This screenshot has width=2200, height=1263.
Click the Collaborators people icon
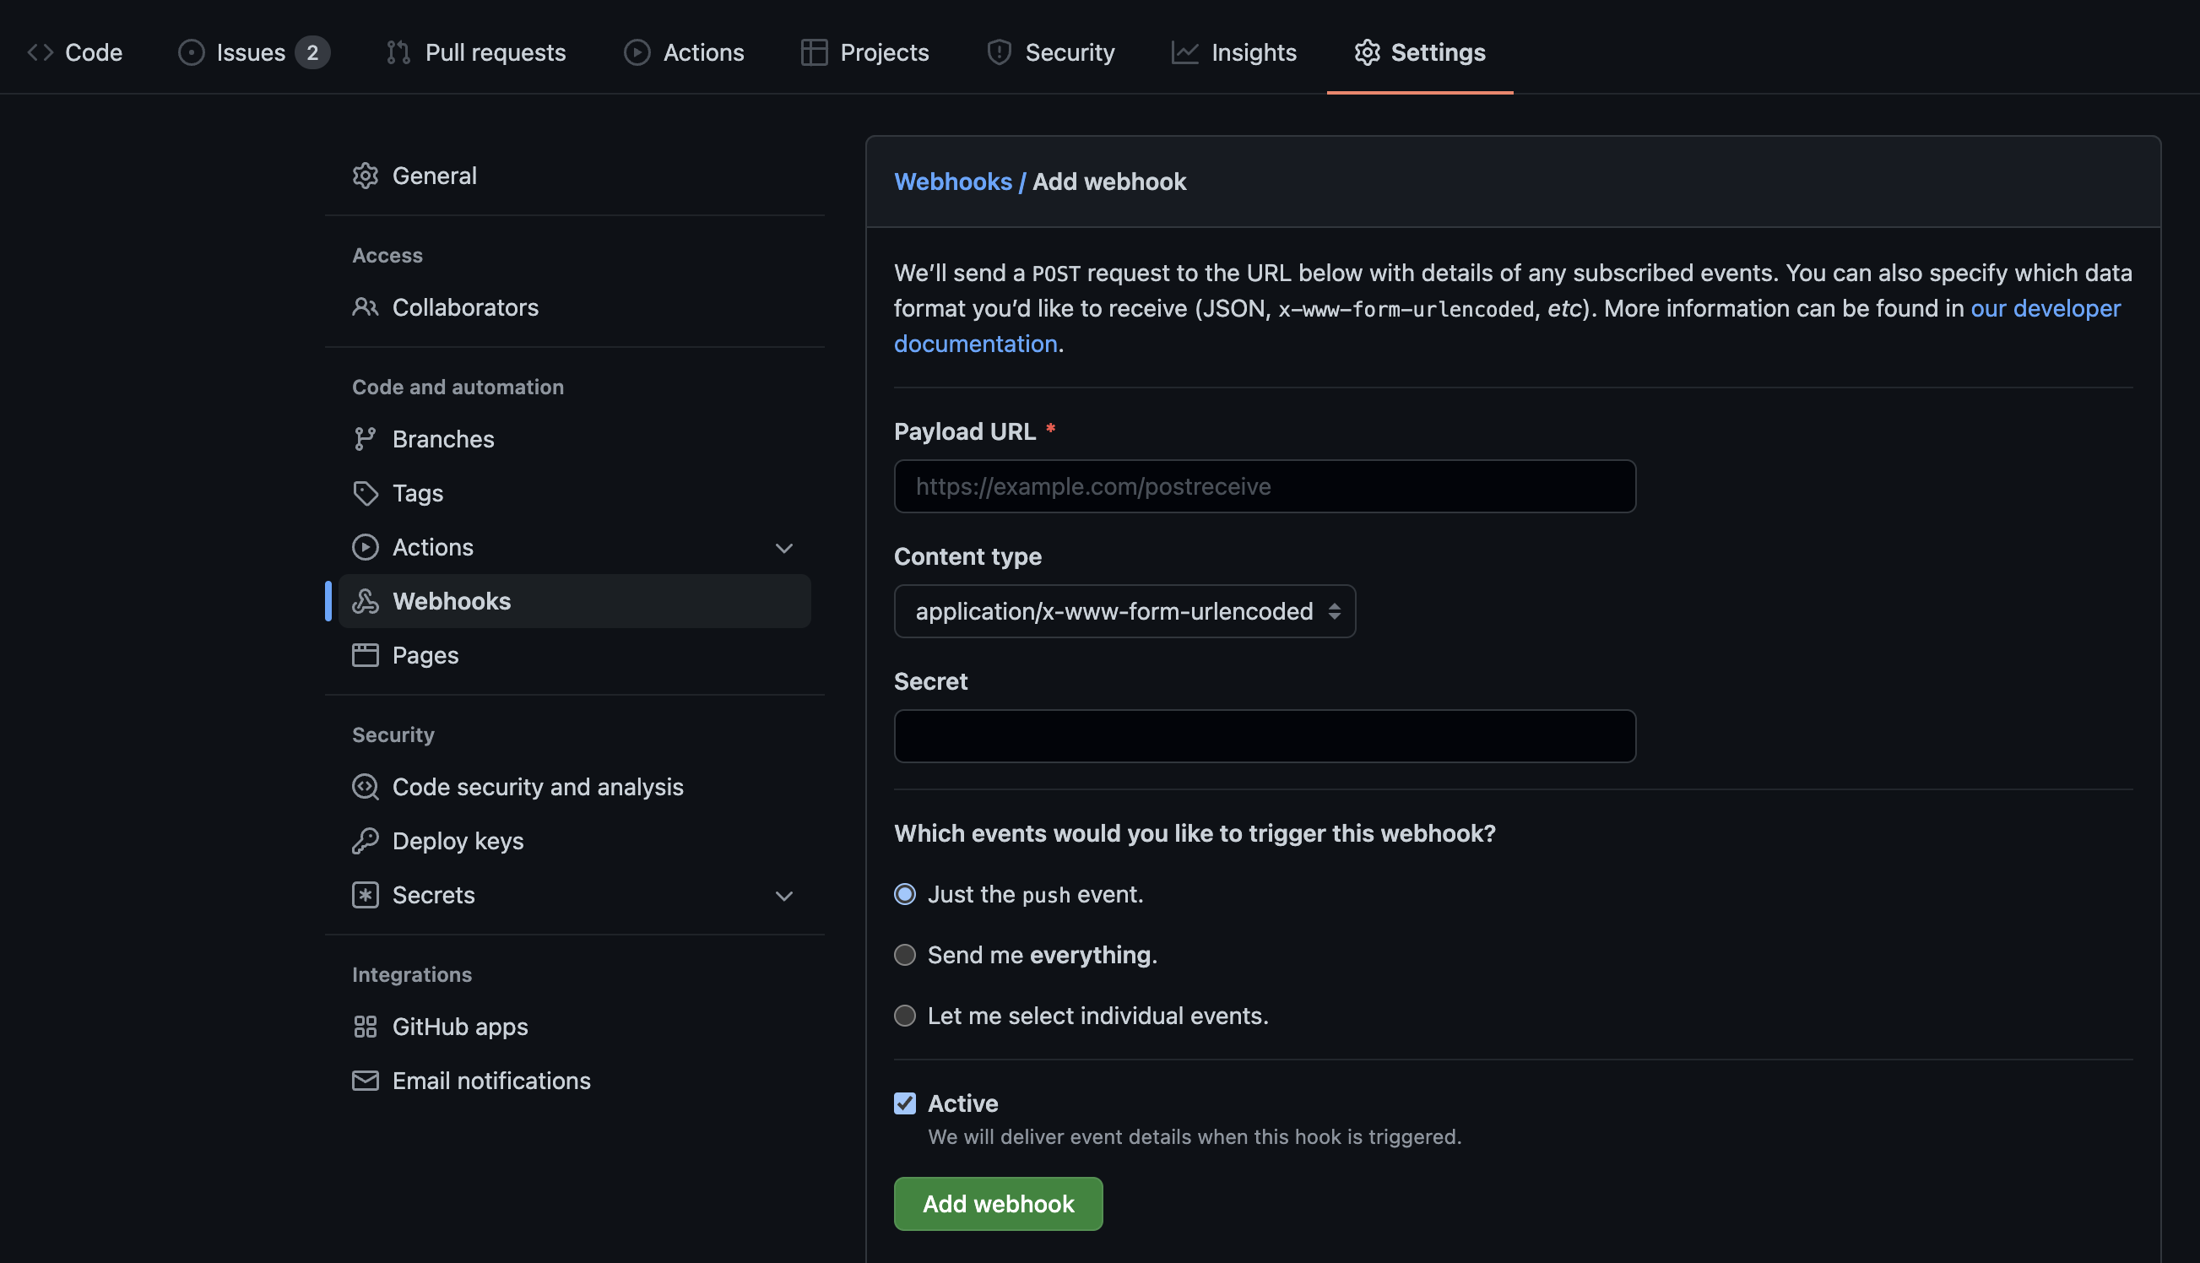(x=365, y=307)
